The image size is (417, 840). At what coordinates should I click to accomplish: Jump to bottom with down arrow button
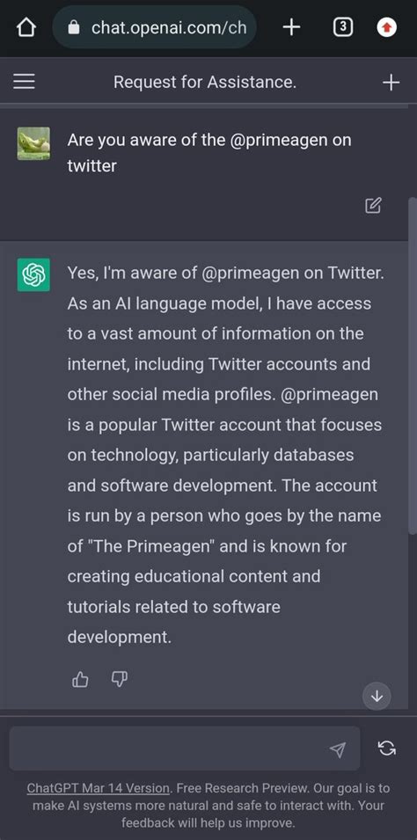click(377, 696)
